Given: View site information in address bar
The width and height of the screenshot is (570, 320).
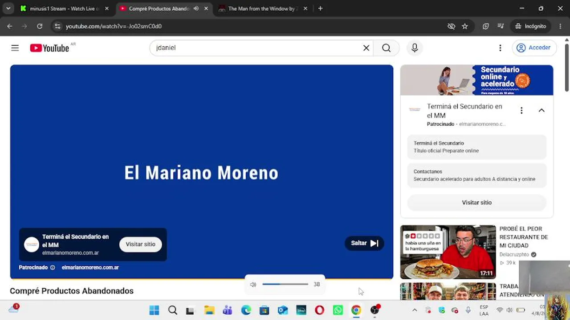Looking at the screenshot, I should (57, 26).
